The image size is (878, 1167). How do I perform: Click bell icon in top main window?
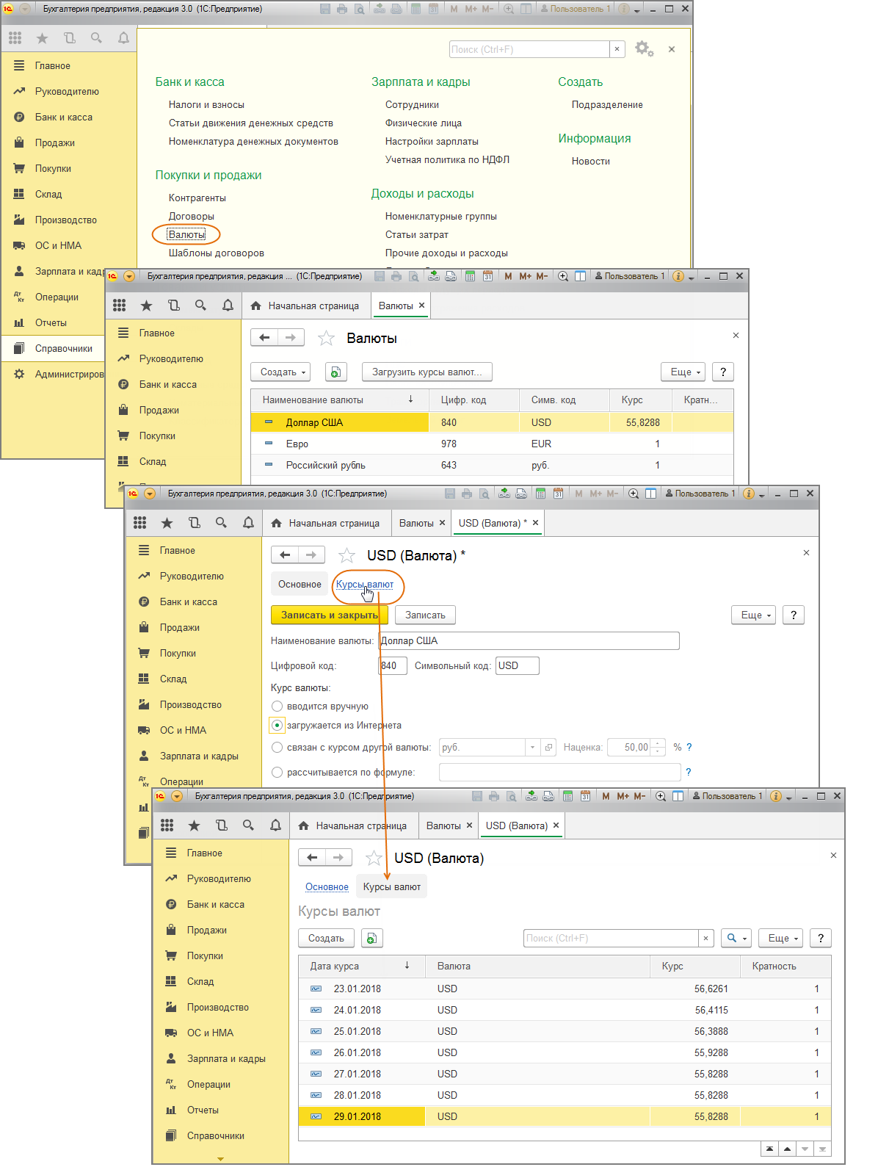tap(123, 38)
